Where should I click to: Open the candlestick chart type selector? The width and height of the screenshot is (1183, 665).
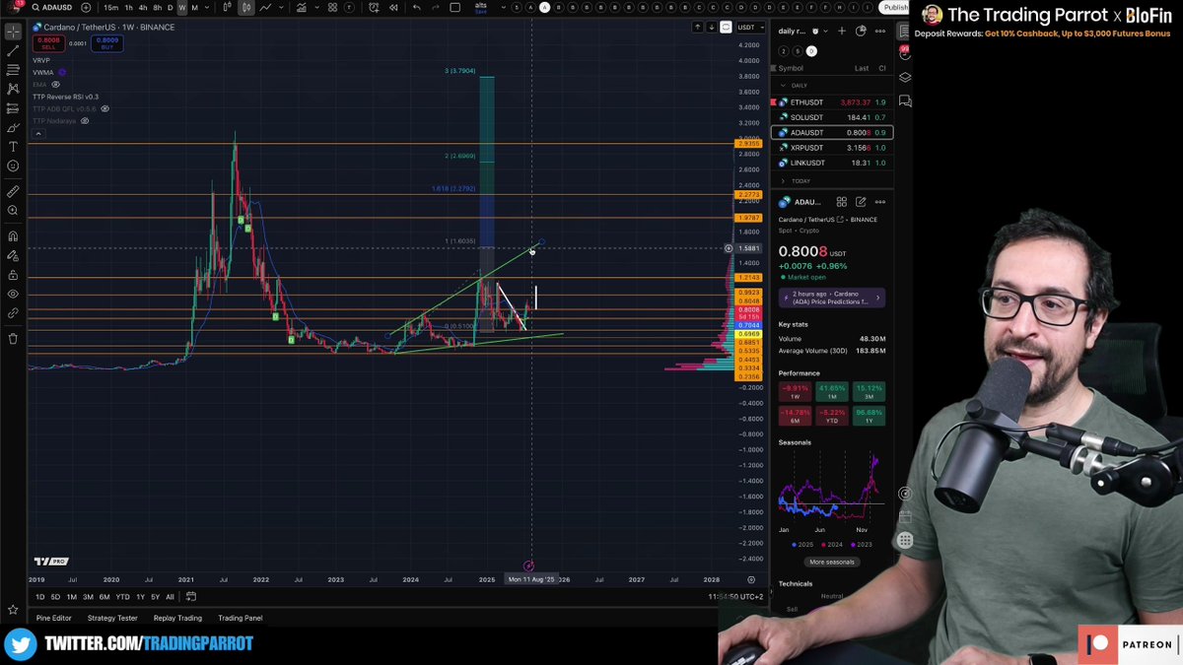[x=245, y=8]
